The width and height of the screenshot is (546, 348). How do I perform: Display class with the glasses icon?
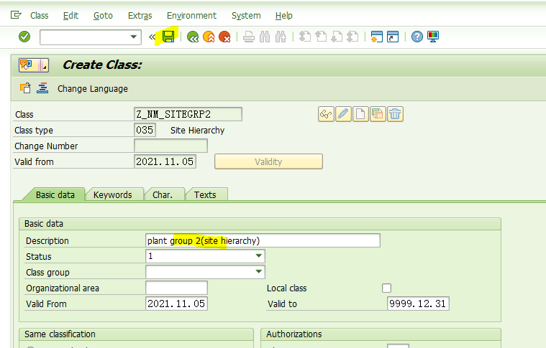point(326,114)
